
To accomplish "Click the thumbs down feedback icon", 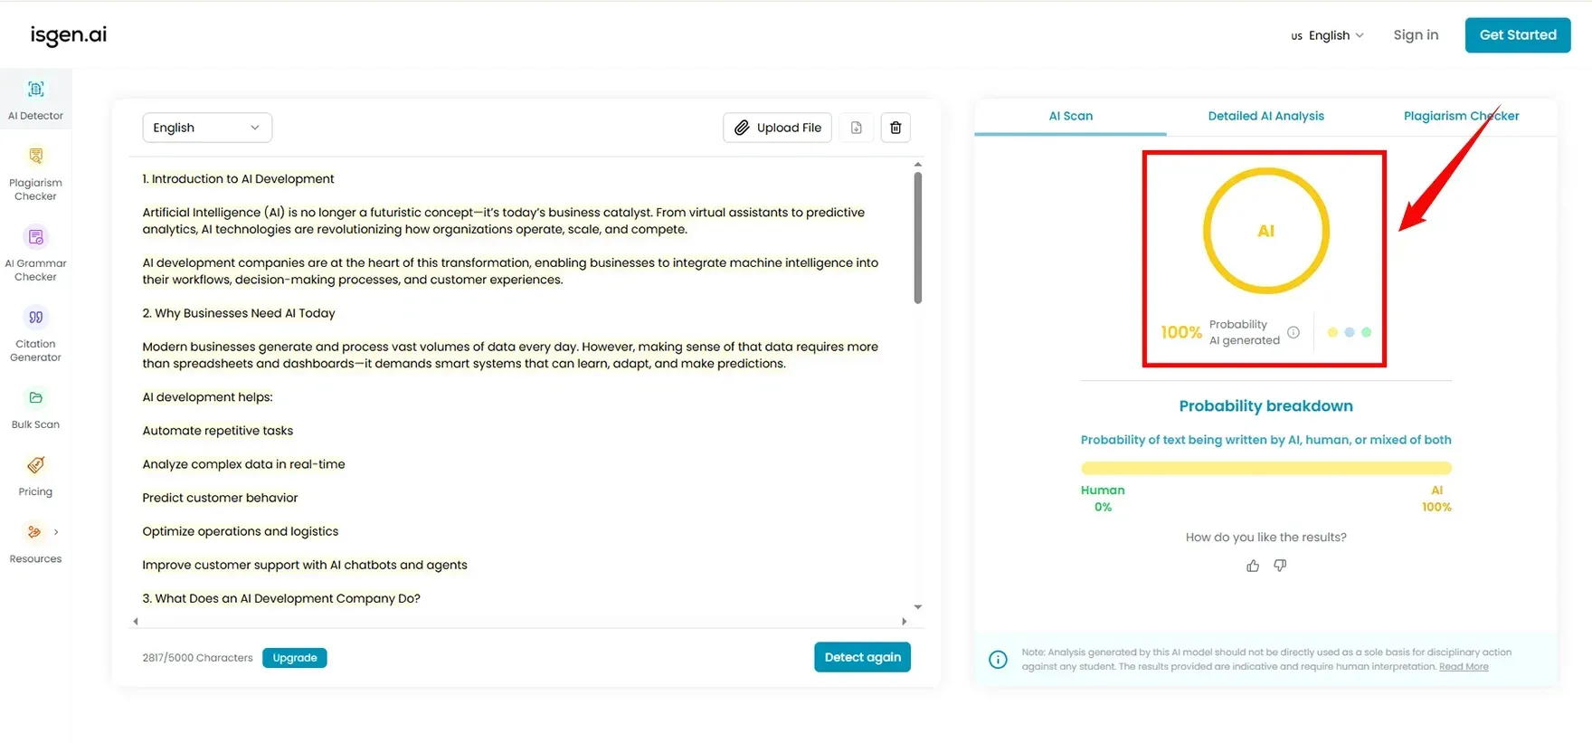I will pos(1280,566).
